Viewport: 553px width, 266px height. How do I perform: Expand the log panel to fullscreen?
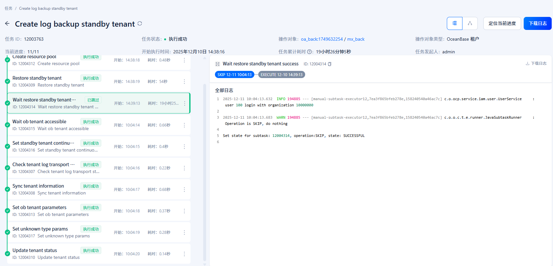tap(218, 64)
